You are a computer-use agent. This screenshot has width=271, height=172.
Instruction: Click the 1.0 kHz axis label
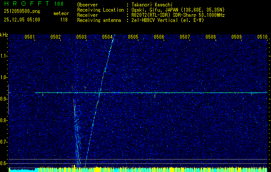coord(3,77)
